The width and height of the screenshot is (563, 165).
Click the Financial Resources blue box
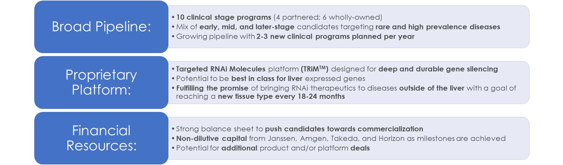point(101,138)
